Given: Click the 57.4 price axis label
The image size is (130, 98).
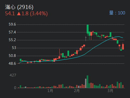Looking at the screenshot, I should tap(12, 32).
